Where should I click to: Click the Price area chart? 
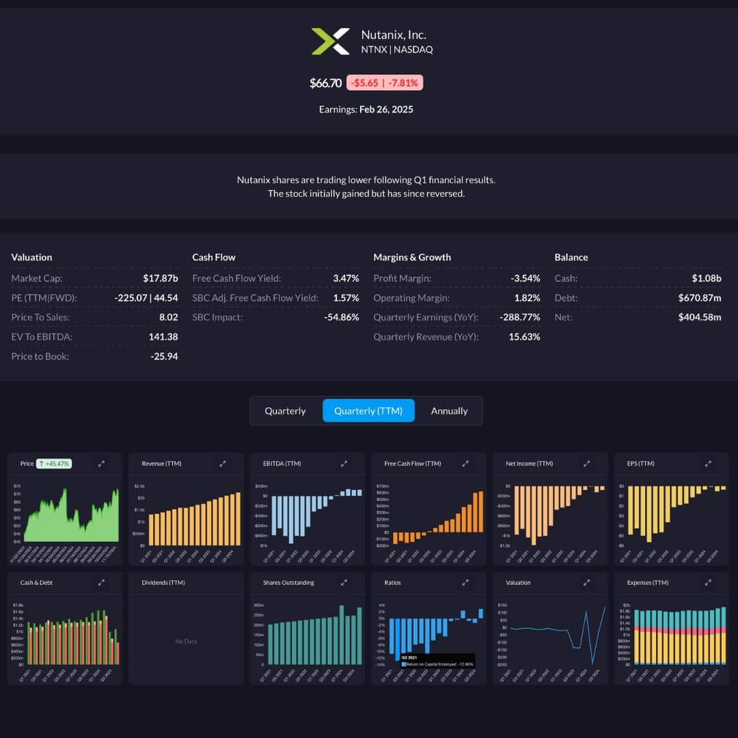pyautogui.click(x=70, y=515)
